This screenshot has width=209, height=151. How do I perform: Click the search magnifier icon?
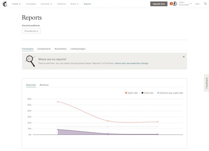tap(205, 4)
